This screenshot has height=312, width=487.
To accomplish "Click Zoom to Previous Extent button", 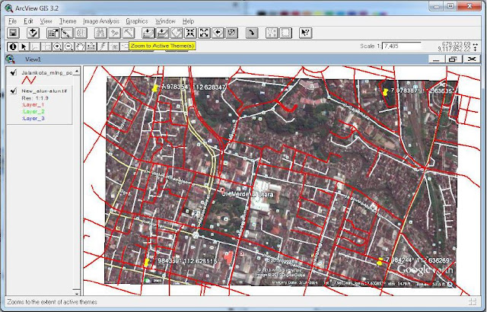I will 218,33.
